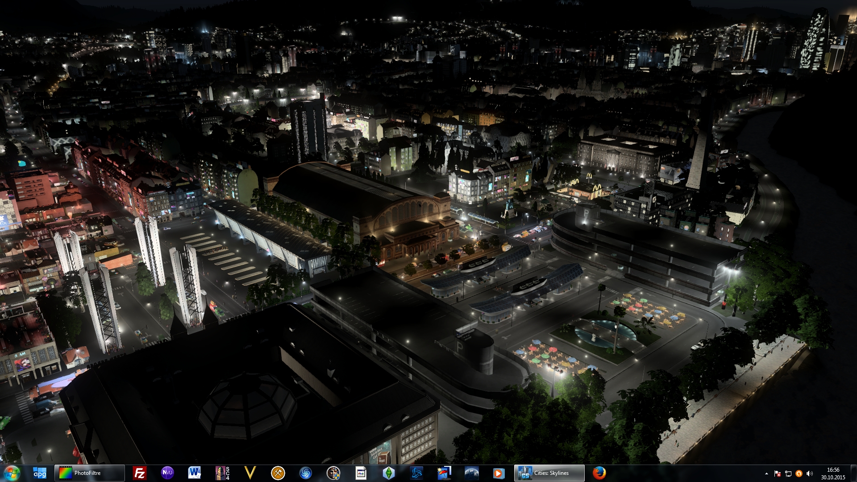The image size is (857, 482).
Task: Open the round portrait icon with shield
Action: 333,473
